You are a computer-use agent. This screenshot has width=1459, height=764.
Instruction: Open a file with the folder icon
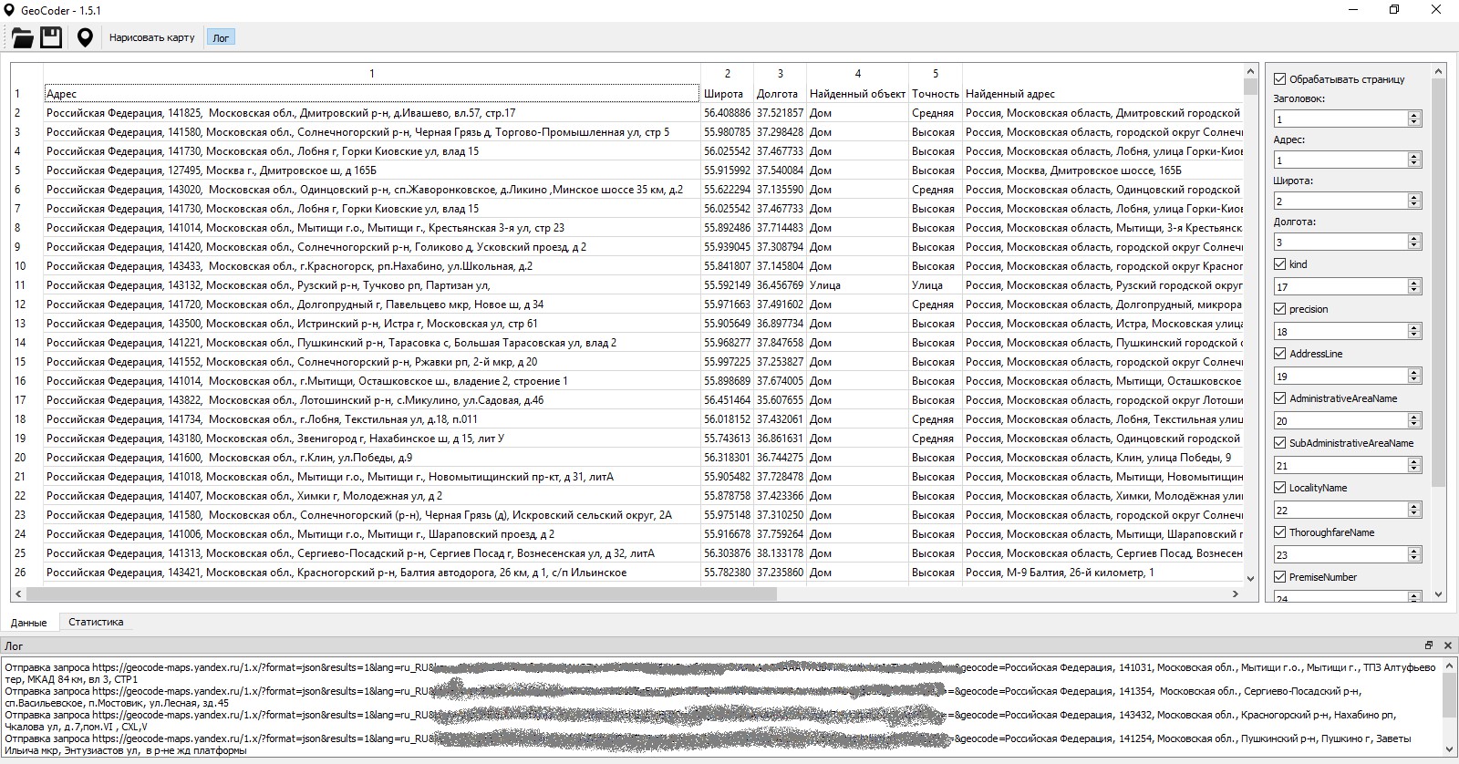[x=22, y=37]
